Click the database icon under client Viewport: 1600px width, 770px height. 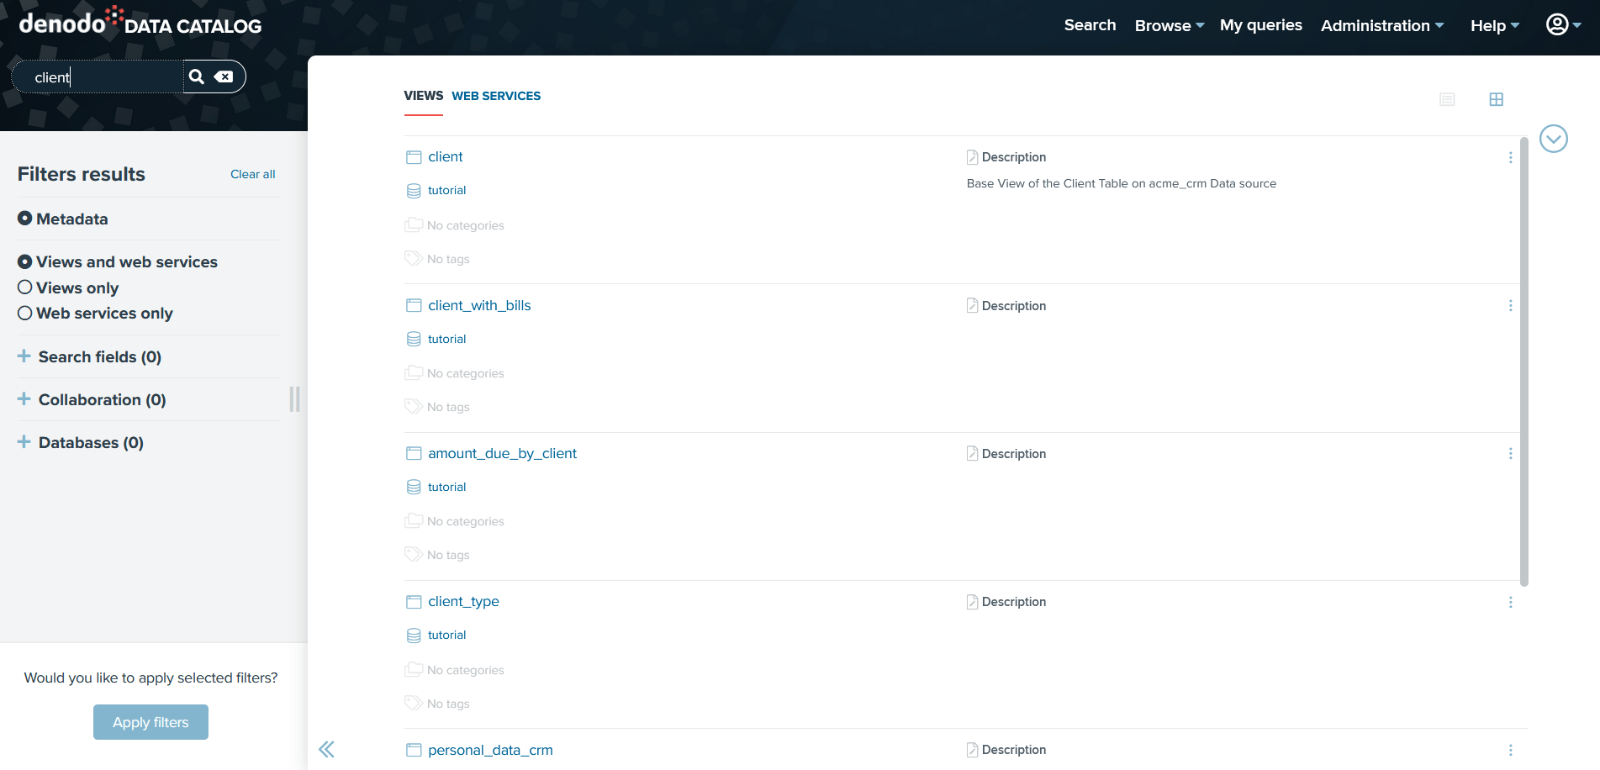click(x=414, y=191)
